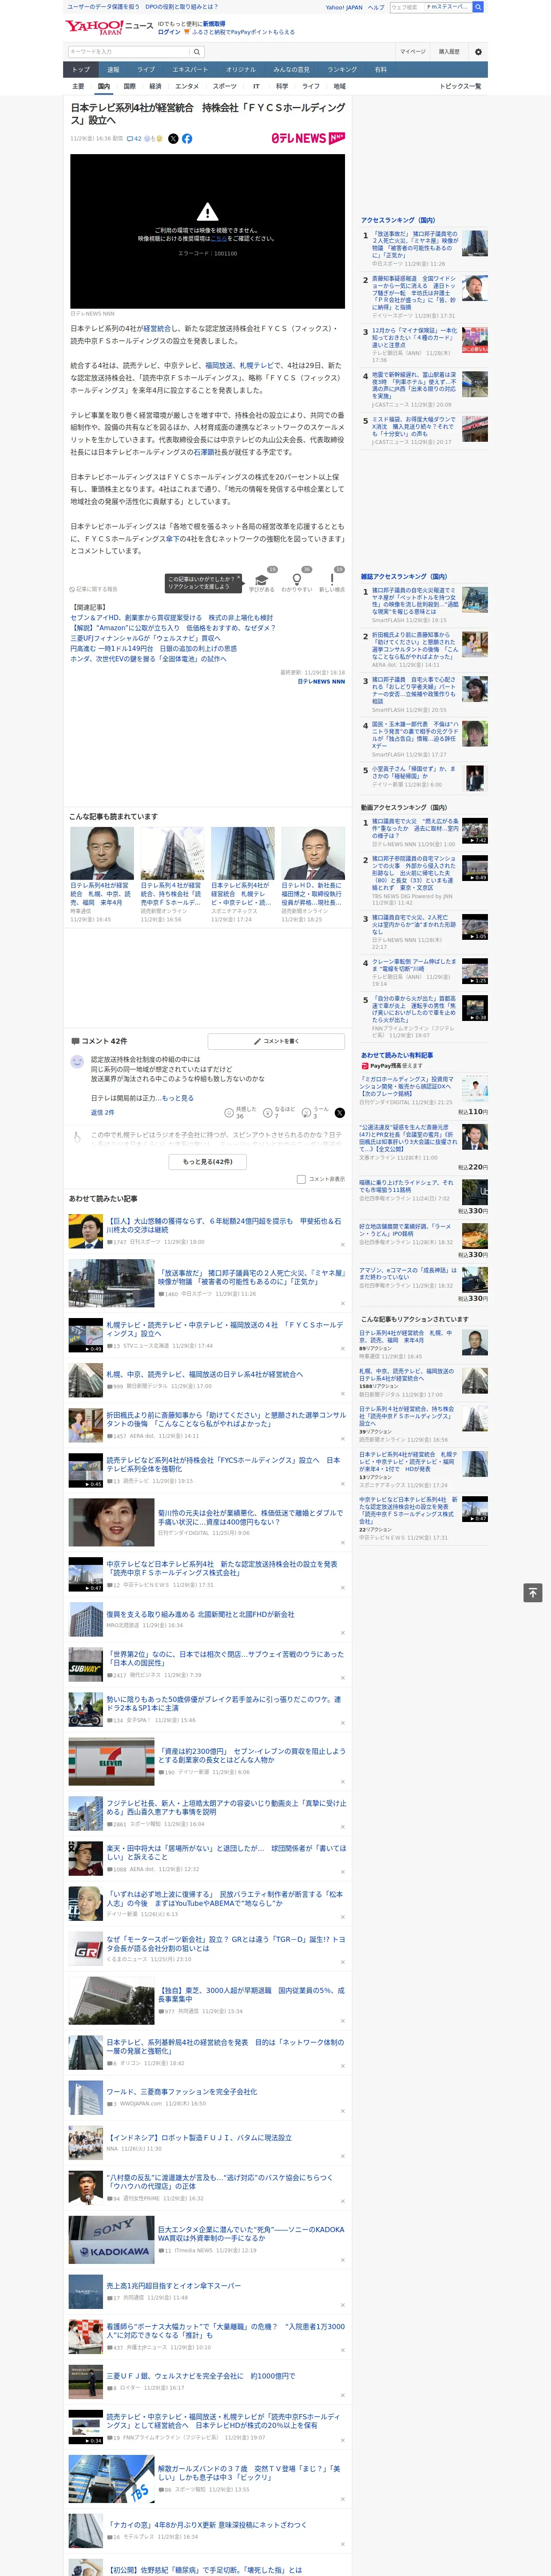This screenshot has width=551, height=2576.
Task: Open the 有料 tab
Action: [x=380, y=70]
